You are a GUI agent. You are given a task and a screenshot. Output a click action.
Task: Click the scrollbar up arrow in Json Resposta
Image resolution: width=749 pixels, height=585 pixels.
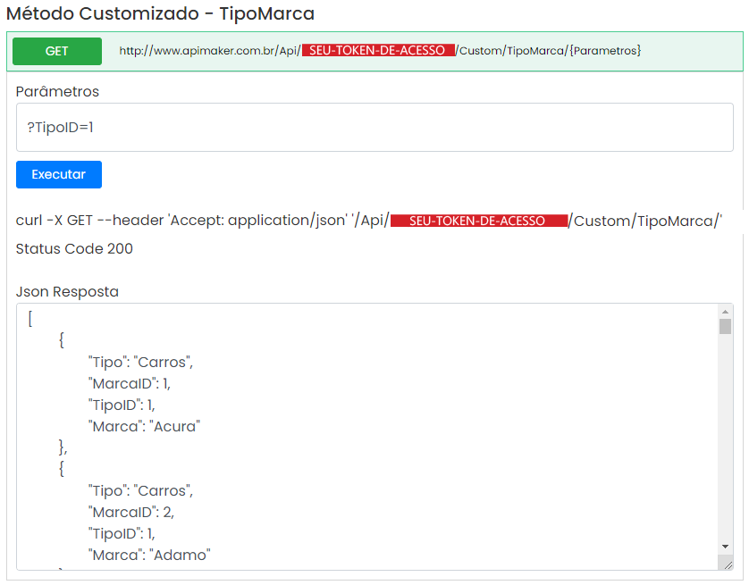(725, 312)
